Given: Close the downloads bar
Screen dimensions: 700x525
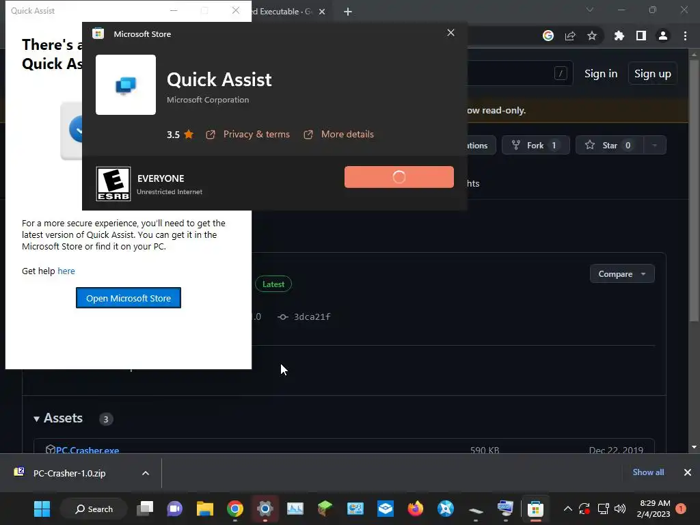Looking at the screenshot, I should (x=688, y=472).
